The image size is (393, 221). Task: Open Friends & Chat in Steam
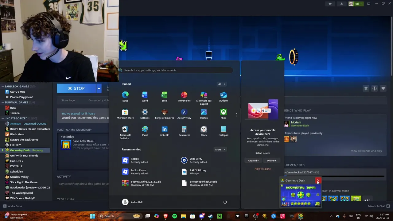tap(379, 206)
